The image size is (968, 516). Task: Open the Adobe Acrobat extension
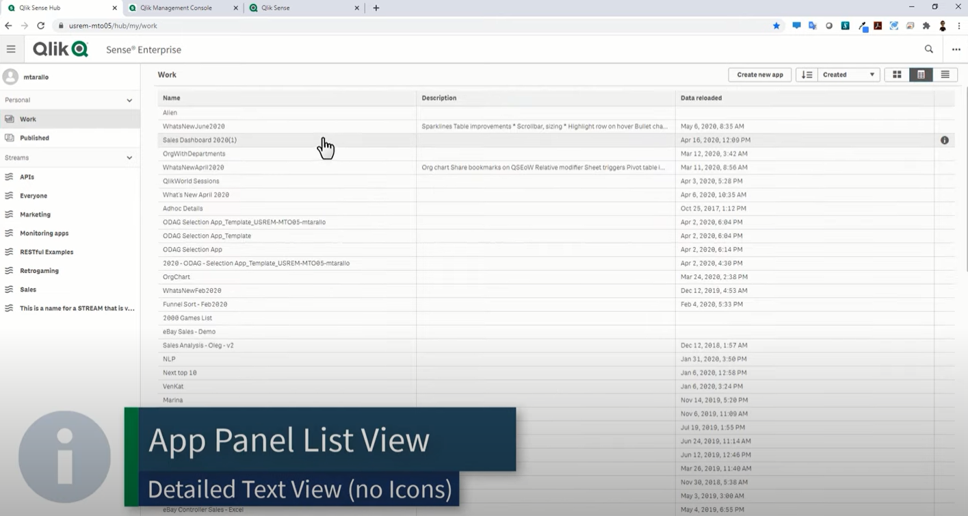pos(878,26)
